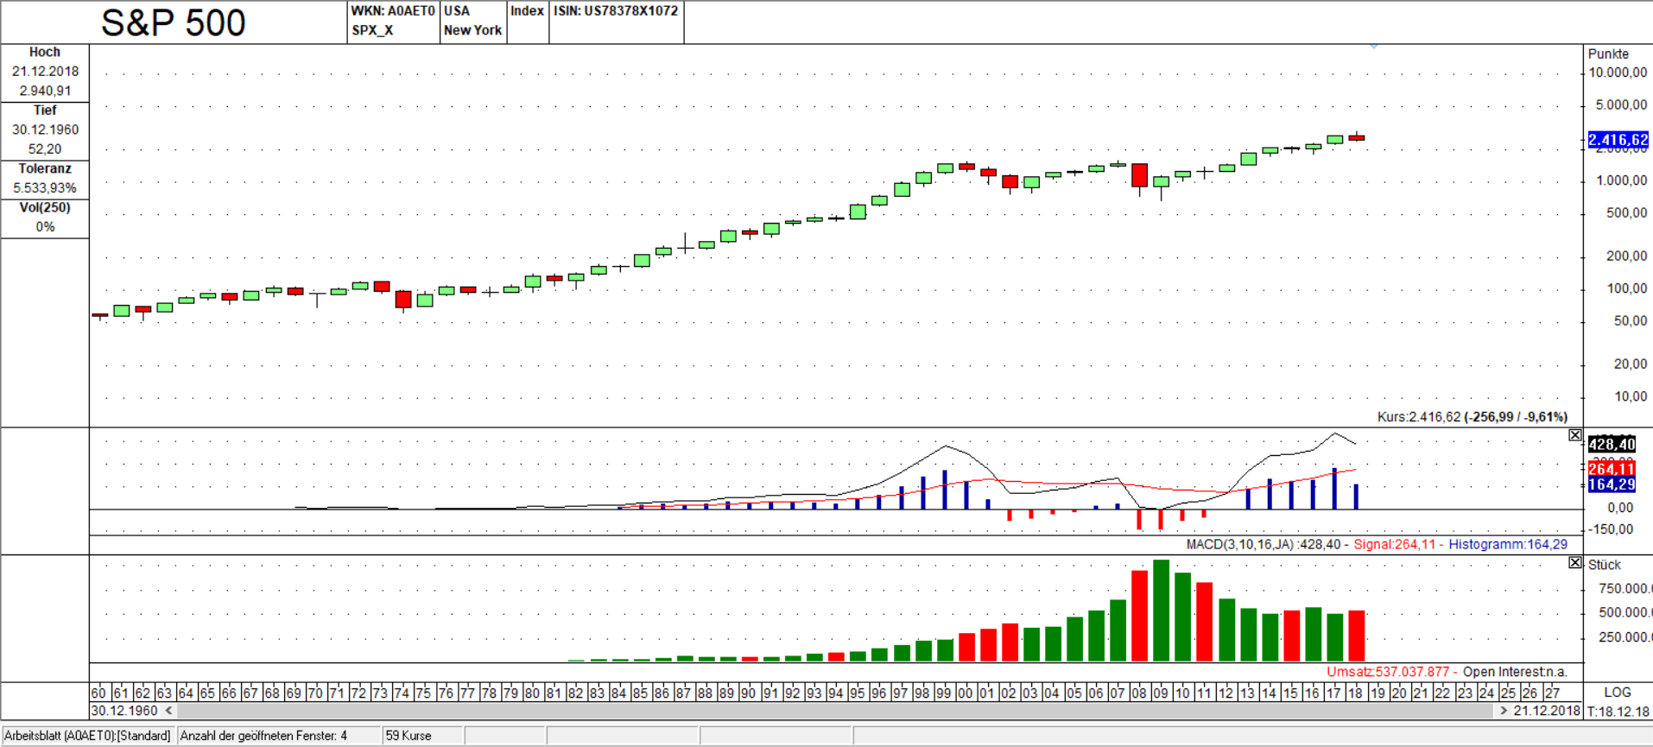Image resolution: width=1653 pixels, height=747 pixels.
Task: Click the Toleranz header
Action: click(45, 169)
